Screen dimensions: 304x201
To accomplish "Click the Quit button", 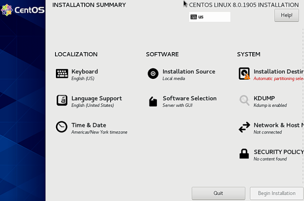I will tap(219, 193).
